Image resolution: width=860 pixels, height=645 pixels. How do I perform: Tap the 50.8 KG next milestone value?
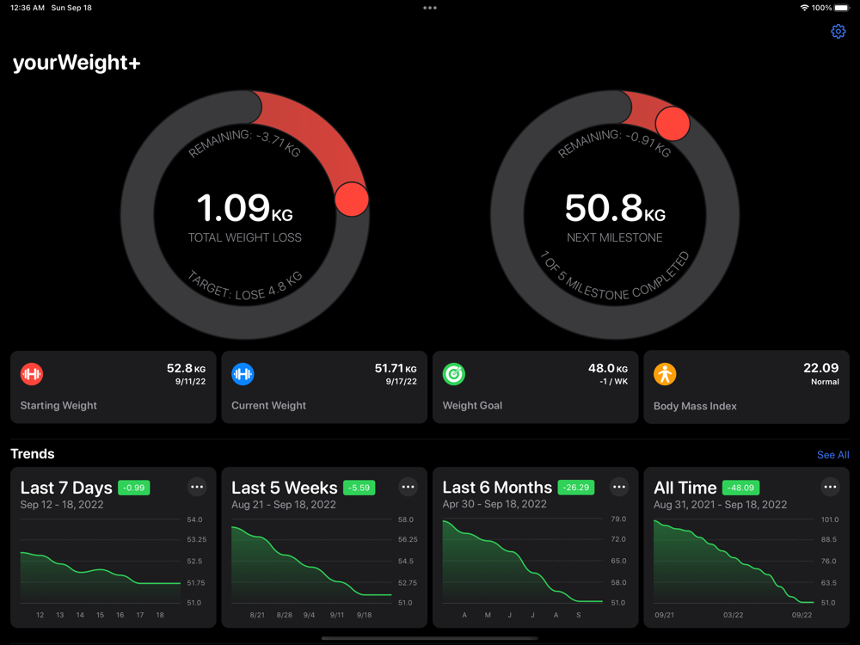pyautogui.click(x=615, y=208)
